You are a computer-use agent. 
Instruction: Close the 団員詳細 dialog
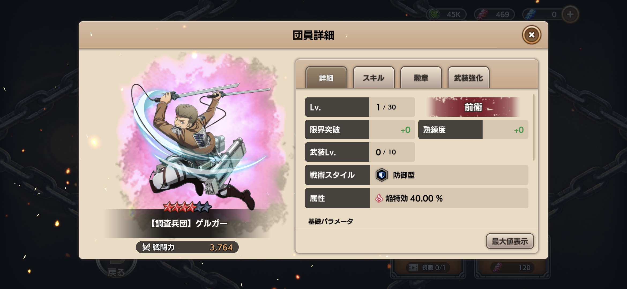pyautogui.click(x=532, y=35)
